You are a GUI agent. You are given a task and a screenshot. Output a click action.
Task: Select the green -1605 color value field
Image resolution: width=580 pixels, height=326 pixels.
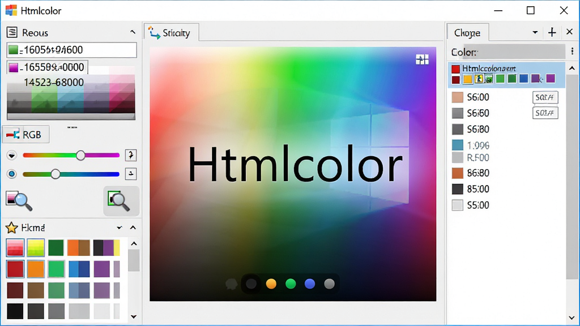coord(71,50)
